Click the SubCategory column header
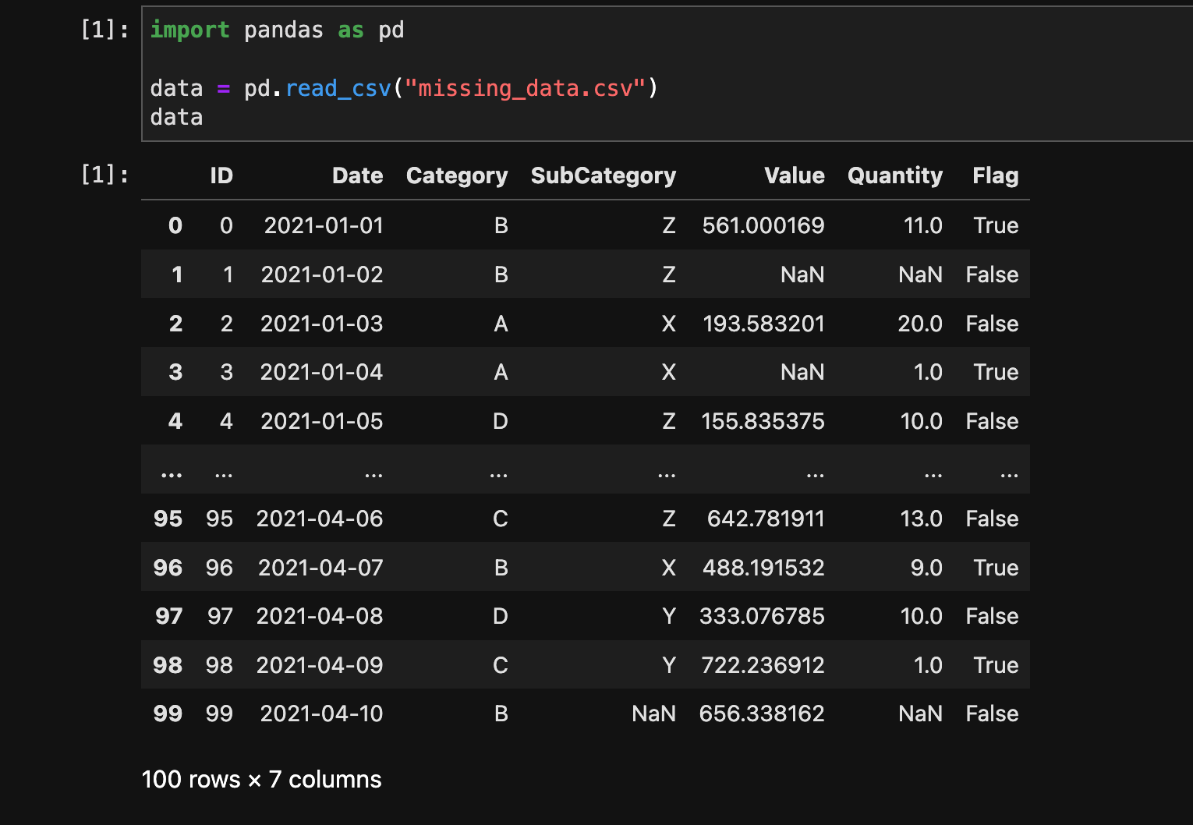 [x=604, y=176]
